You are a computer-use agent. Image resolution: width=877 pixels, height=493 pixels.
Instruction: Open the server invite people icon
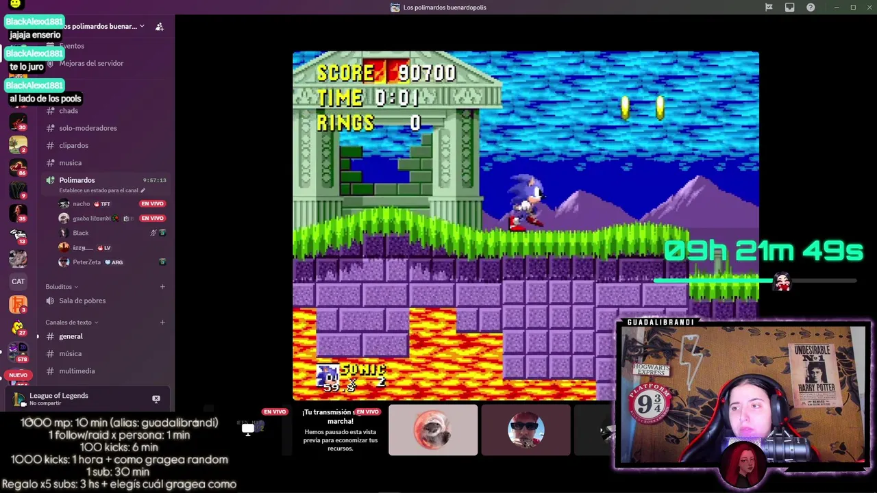[x=159, y=27]
